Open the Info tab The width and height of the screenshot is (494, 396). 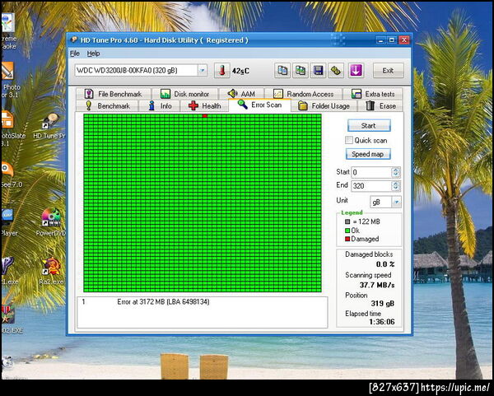coord(160,106)
